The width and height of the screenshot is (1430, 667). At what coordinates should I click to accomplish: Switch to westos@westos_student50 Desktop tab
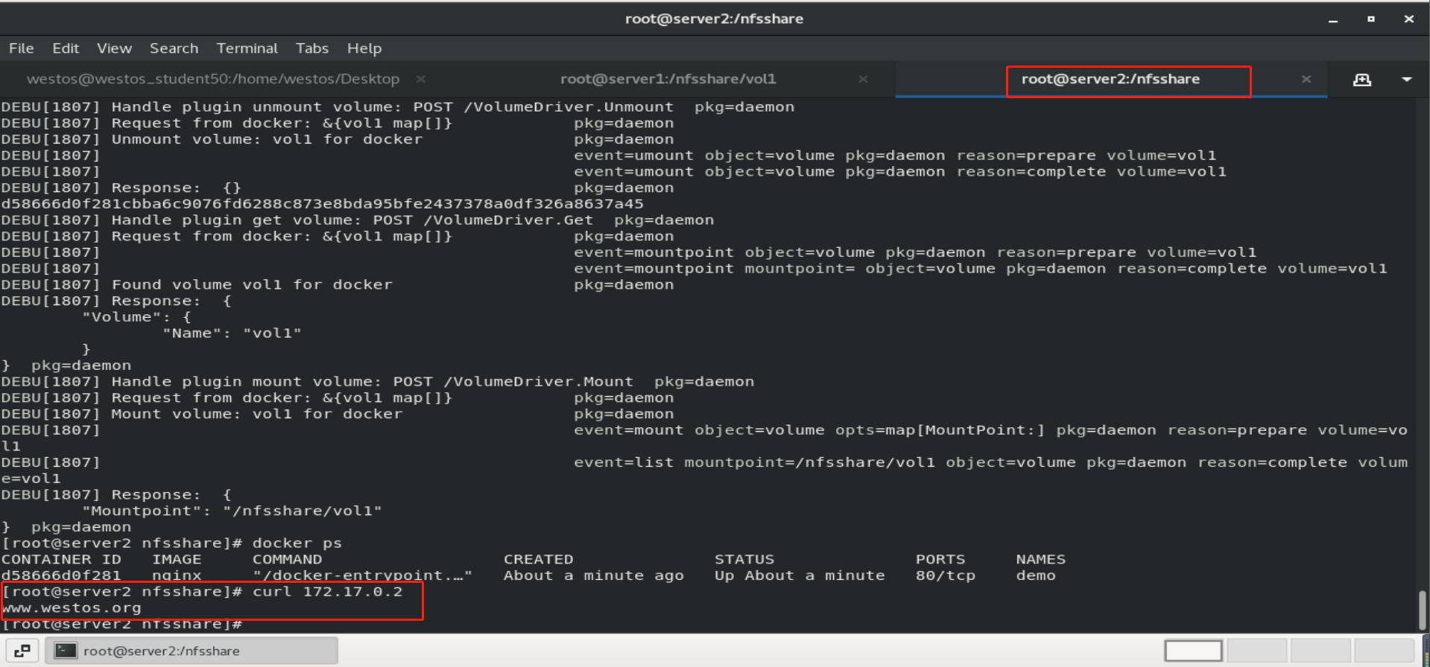point(213,79)
